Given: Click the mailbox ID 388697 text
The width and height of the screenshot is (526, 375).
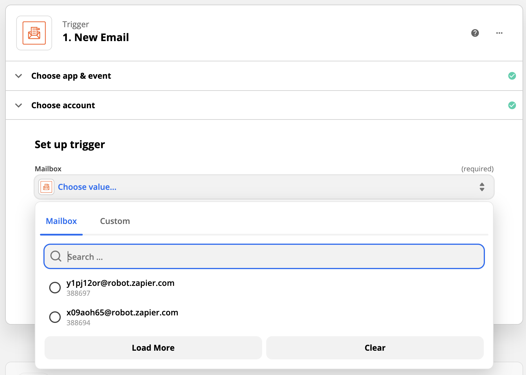Looking at the screenshot, I should coord(78,293).
